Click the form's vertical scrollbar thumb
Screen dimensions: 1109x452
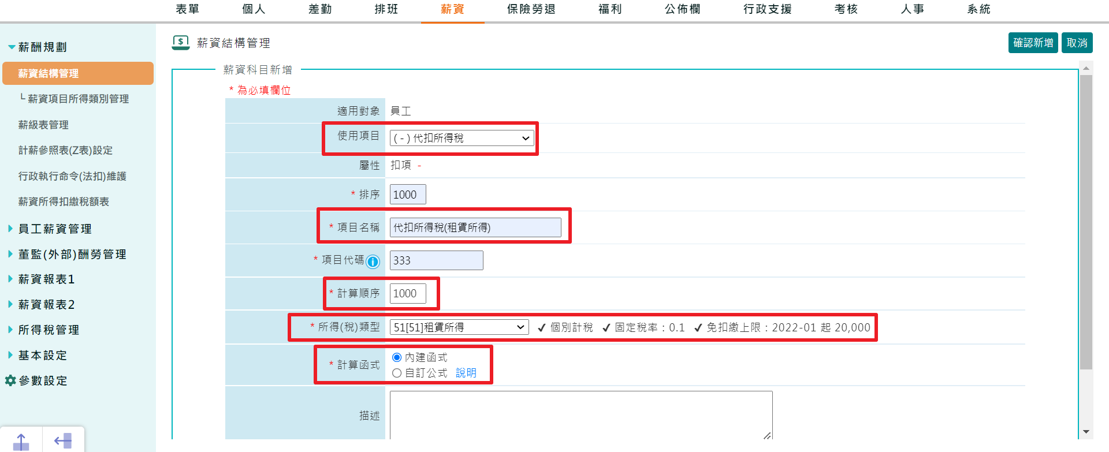tap(1086, 222)
